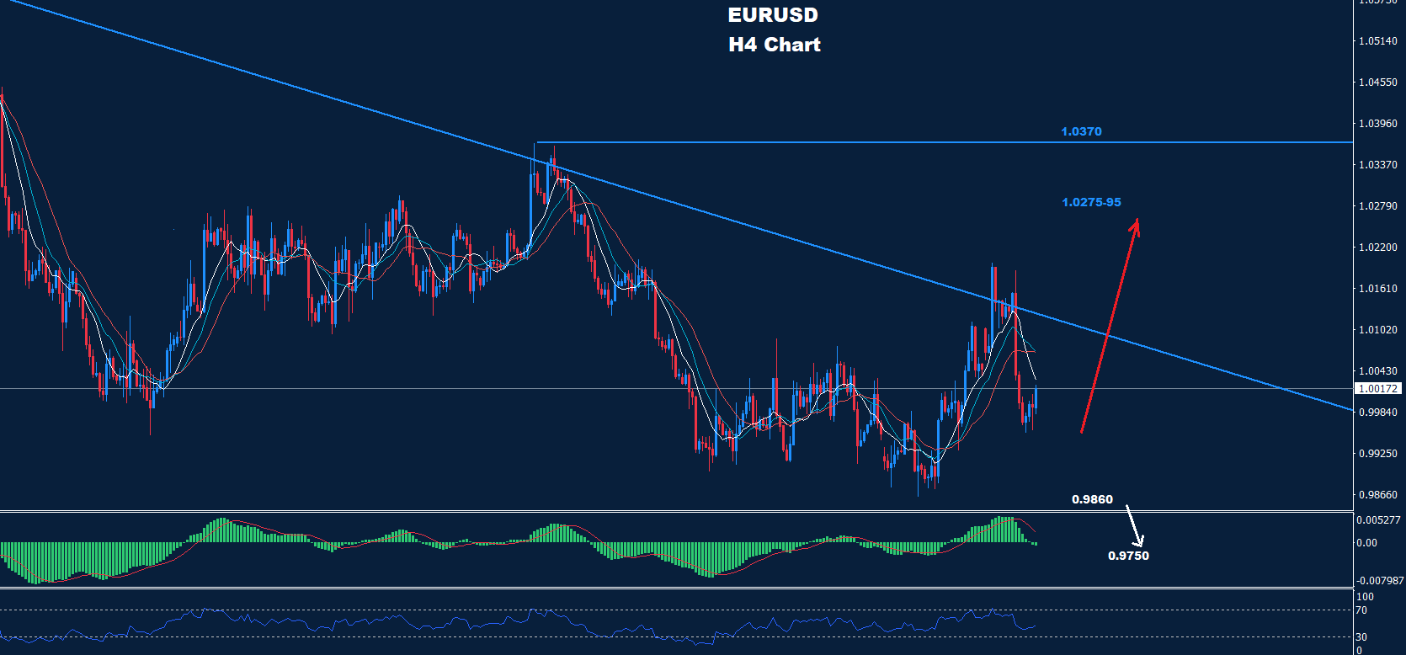Click the red upward projection arrow
Image resolution: width=1406 pixels, height=655 pixels.
[1110, 327]
